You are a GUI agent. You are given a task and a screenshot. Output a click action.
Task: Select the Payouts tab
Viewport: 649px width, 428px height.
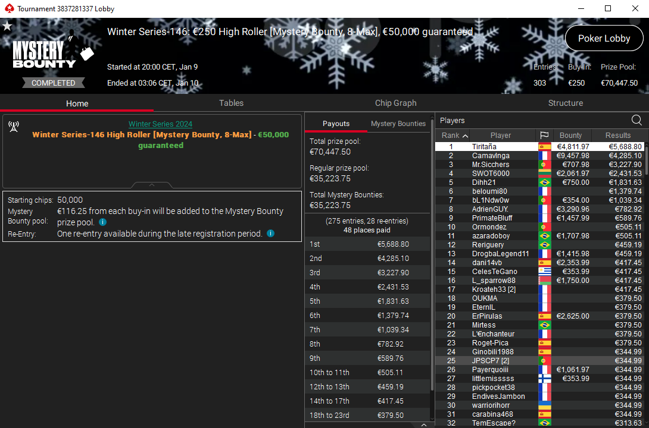point(336,124)
